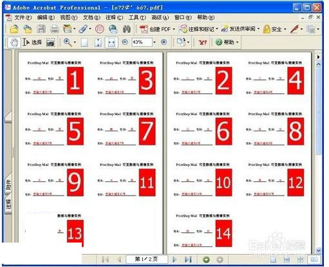Click the forms icon right of Sign
Viewport: 329px width, 267px height.
(311, 29)
